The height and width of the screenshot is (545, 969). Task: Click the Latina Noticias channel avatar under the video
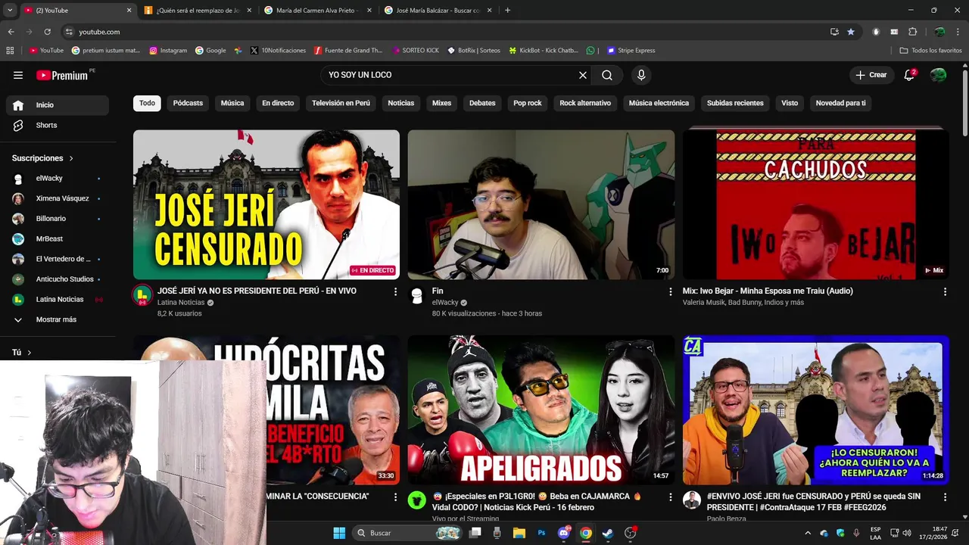pos(142,295)
